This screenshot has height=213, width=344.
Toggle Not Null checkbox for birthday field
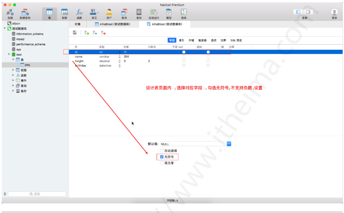coord(184,66)
